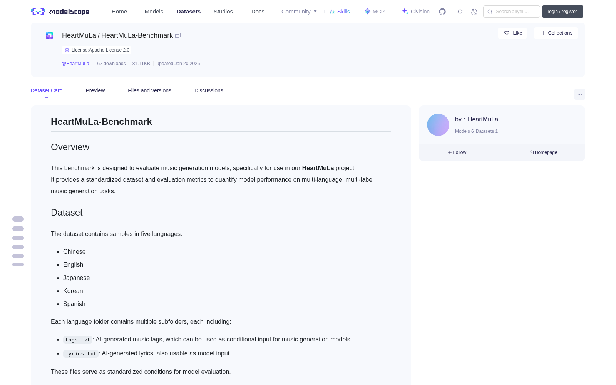616x385 pixels.
Task: Click the '81.11KB' size text
Action: click(x=141, y=64)
